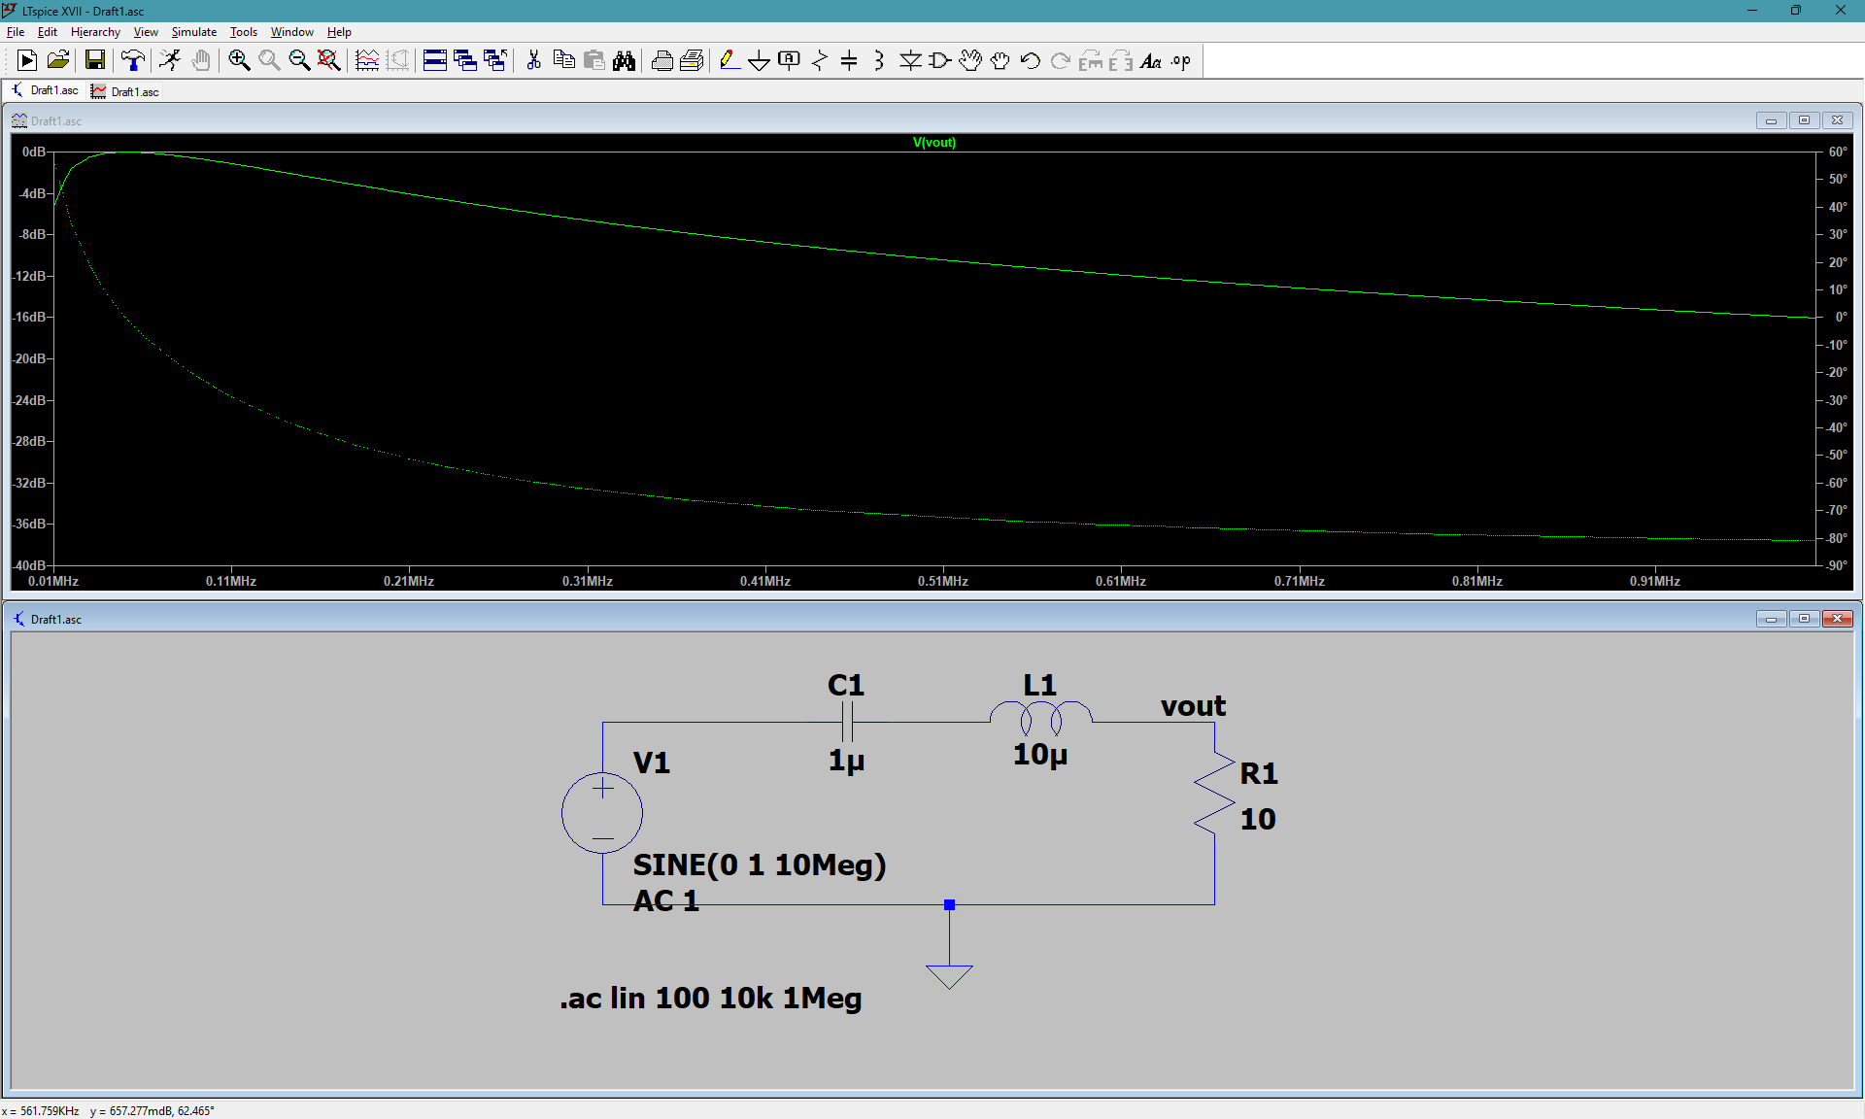
Task: Click the Print icon
Action: 661,60
